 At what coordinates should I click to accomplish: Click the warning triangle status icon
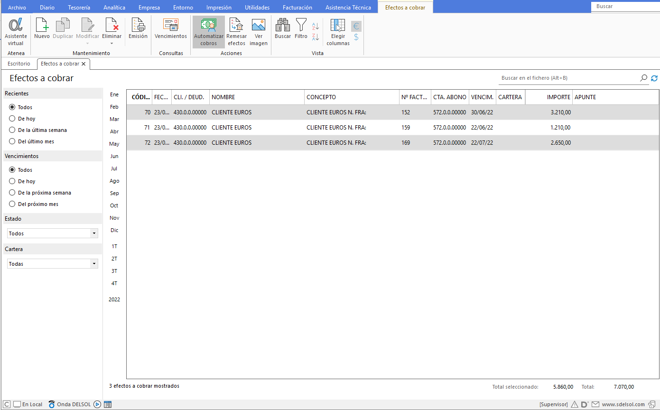point(575,404)
